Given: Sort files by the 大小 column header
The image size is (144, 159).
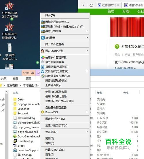Looking at the screenshot, I should tap(126, 93).
